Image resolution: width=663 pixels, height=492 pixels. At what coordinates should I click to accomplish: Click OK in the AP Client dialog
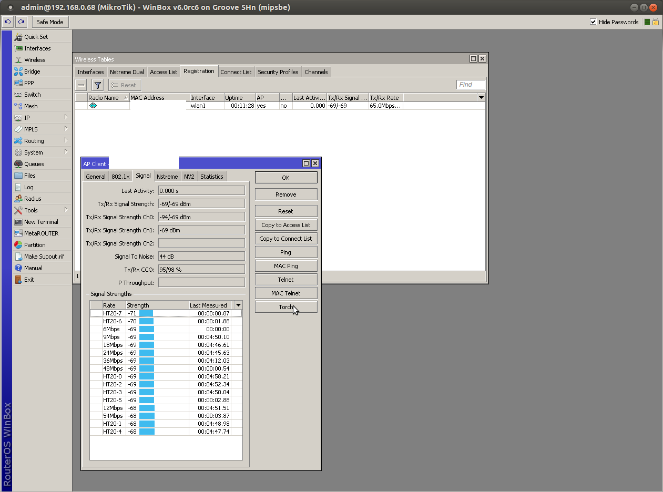pos(286,178)
